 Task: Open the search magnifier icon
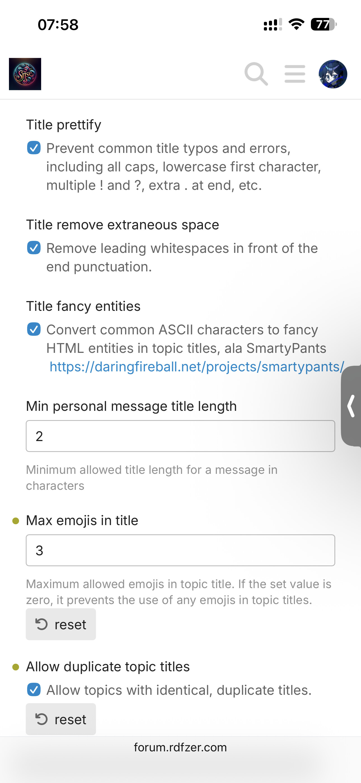pyautogui.click(x=256, y=74)
